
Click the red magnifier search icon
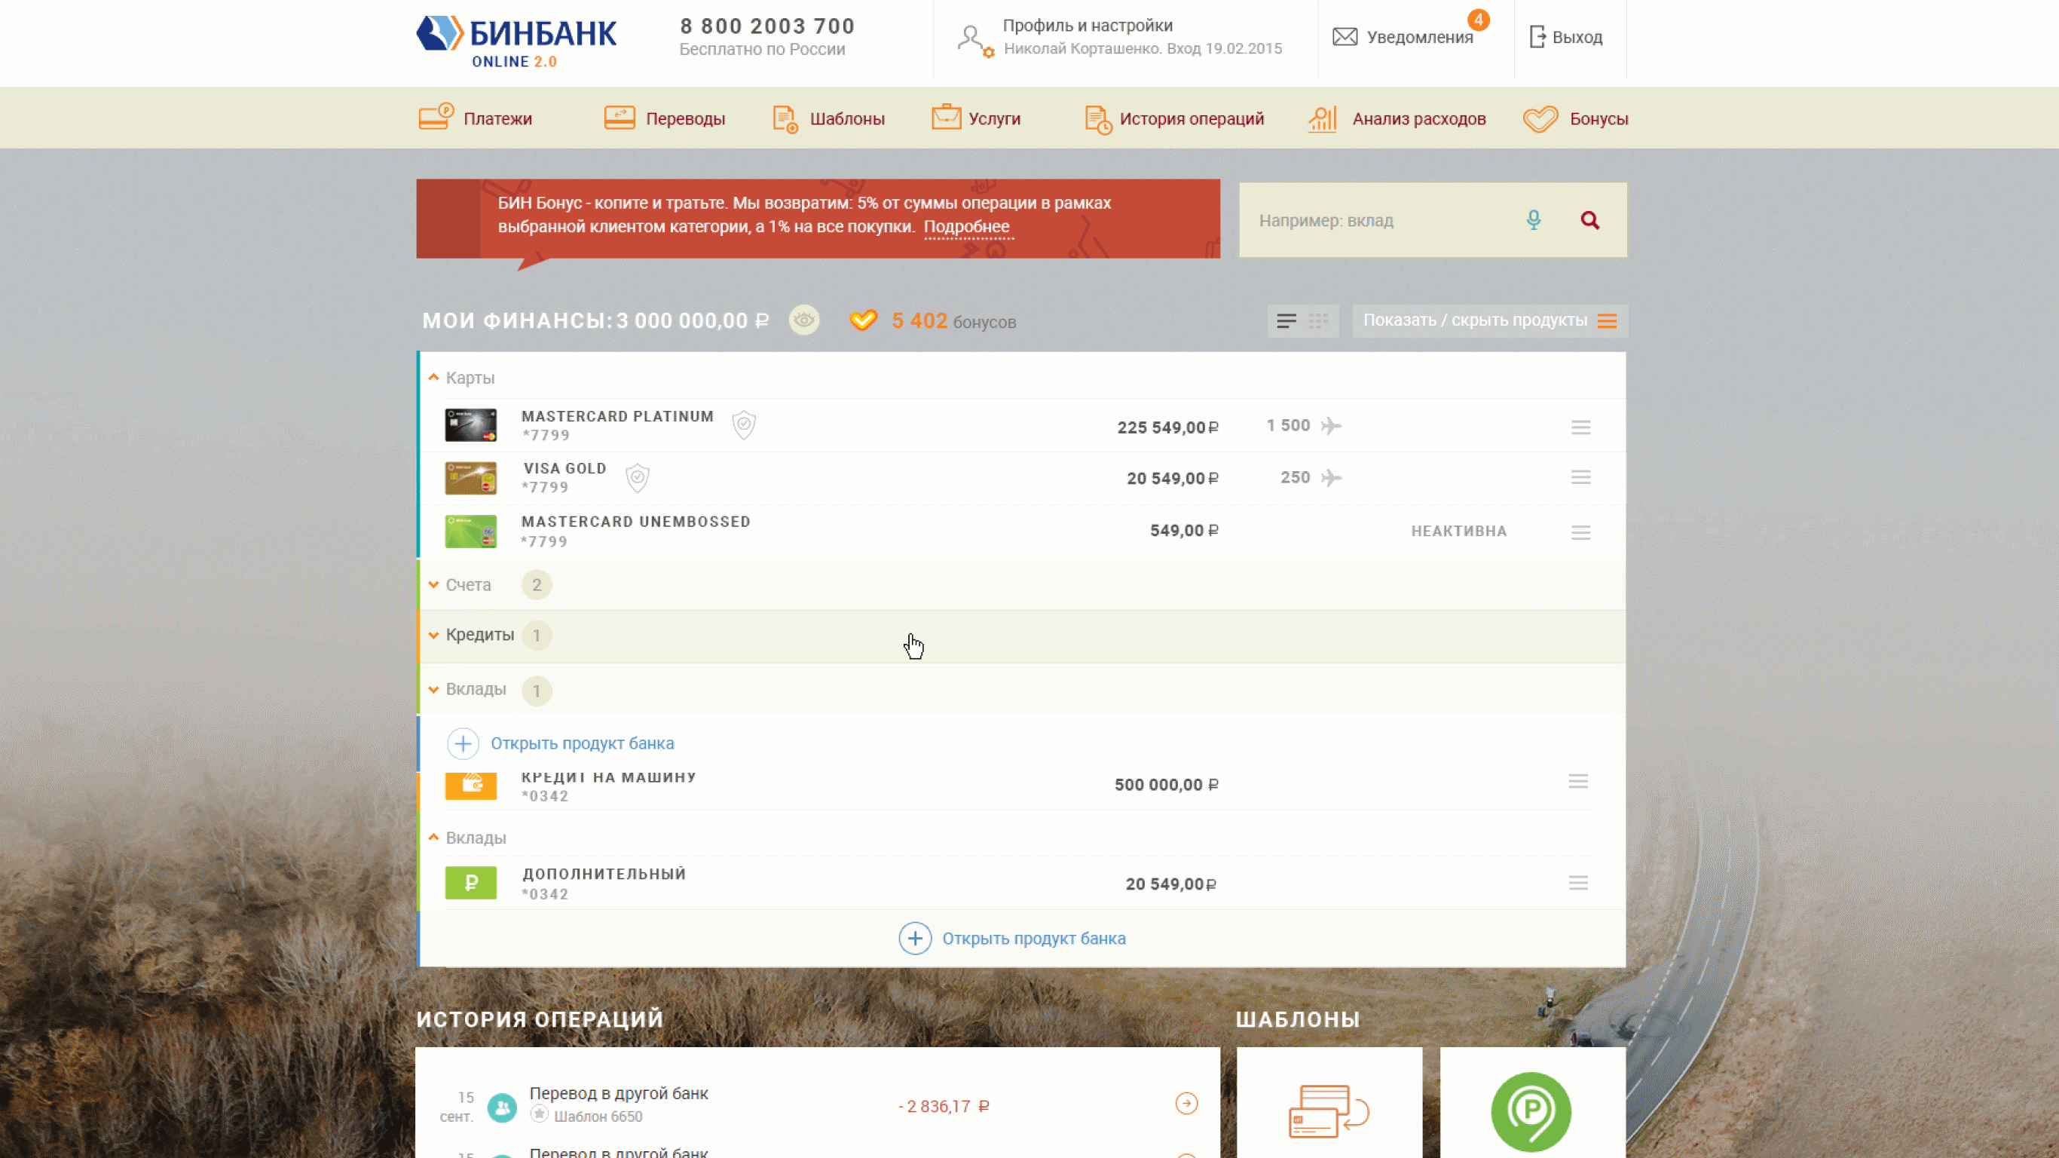[1589, 220]
